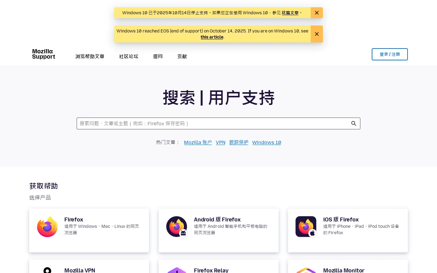Click the 搜索 | 用户支持 heading
This screenshot has width=437, height=273.
pos(218,98)
